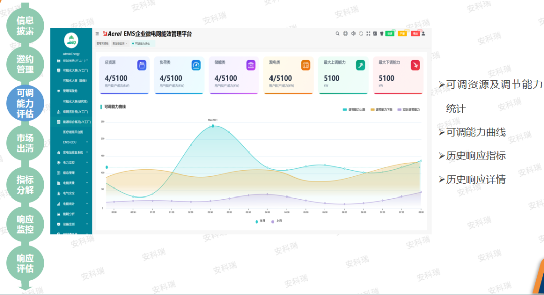Expand the 变电站综自系统 menu
This screenshot has height=295, width=544.
[x=72, y=152]
